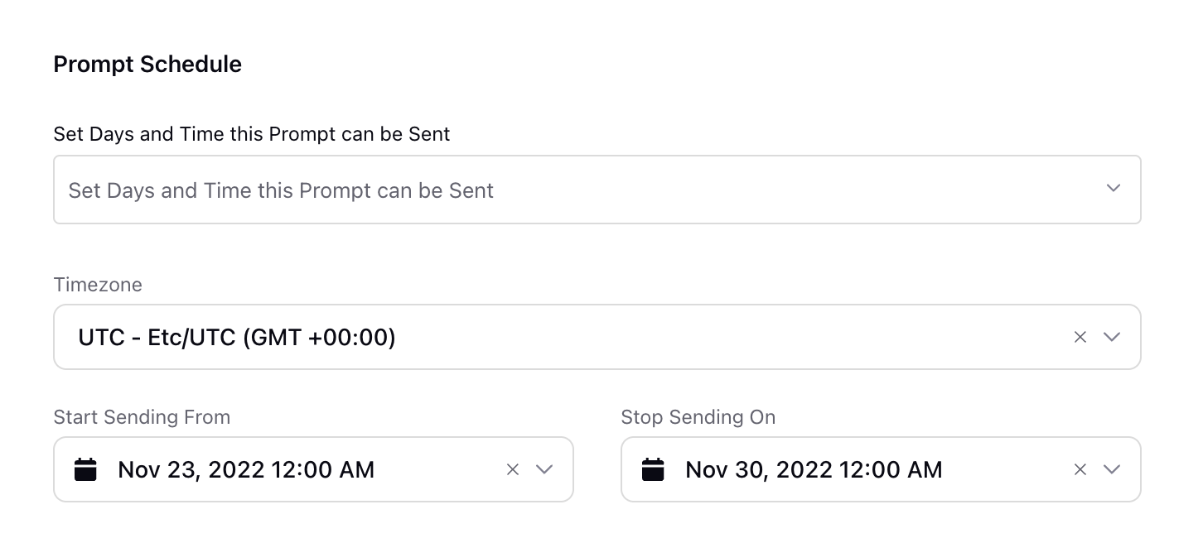
Task: Clear the selected Timezone with the X icon
Action: coord(1080,337)
